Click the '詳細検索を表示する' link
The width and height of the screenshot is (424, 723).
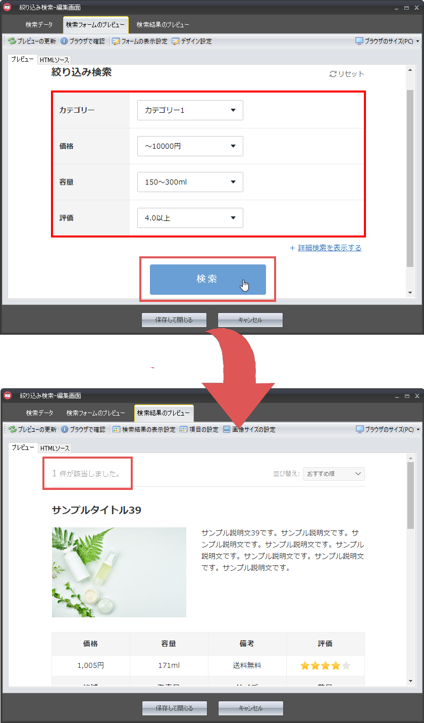330,248
